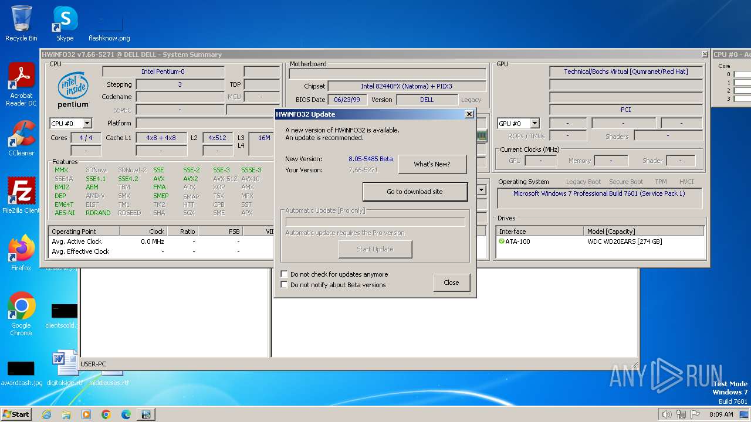Click the GPU name Technical/Bochs Virtual field
Image resolution: width=751 pixels, height=422 pixels.
(x=625, y=72)
